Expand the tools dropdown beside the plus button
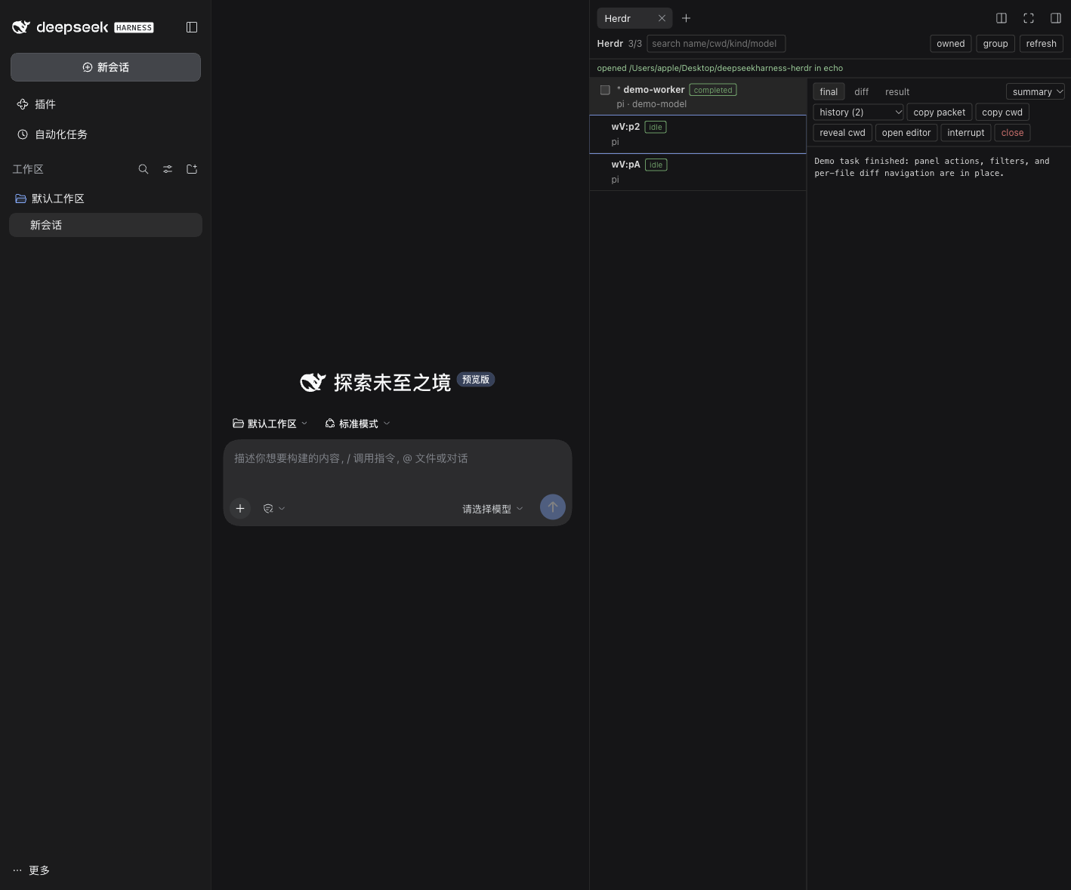The width and height of the screenshot is (1071, 890). click(274, 509)
